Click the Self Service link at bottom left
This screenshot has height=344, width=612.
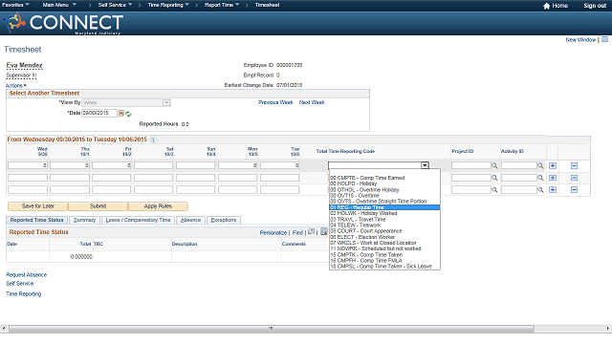pos(19,284)
